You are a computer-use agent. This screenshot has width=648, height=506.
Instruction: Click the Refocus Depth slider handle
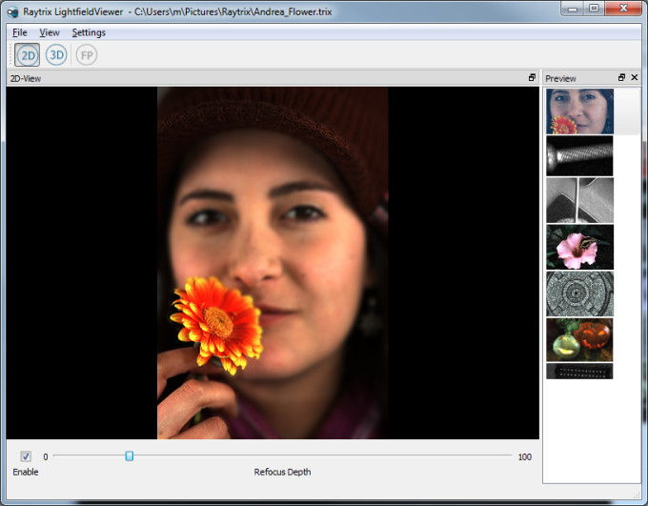(x=130, y=456)
